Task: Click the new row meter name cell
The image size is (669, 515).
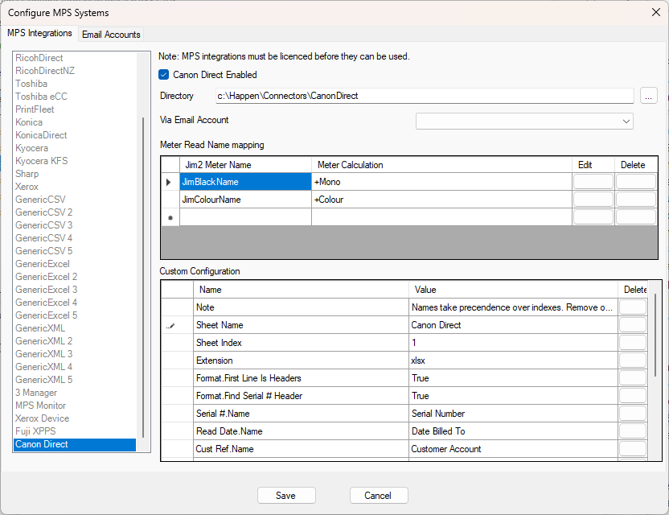Action: coord(245,217)
